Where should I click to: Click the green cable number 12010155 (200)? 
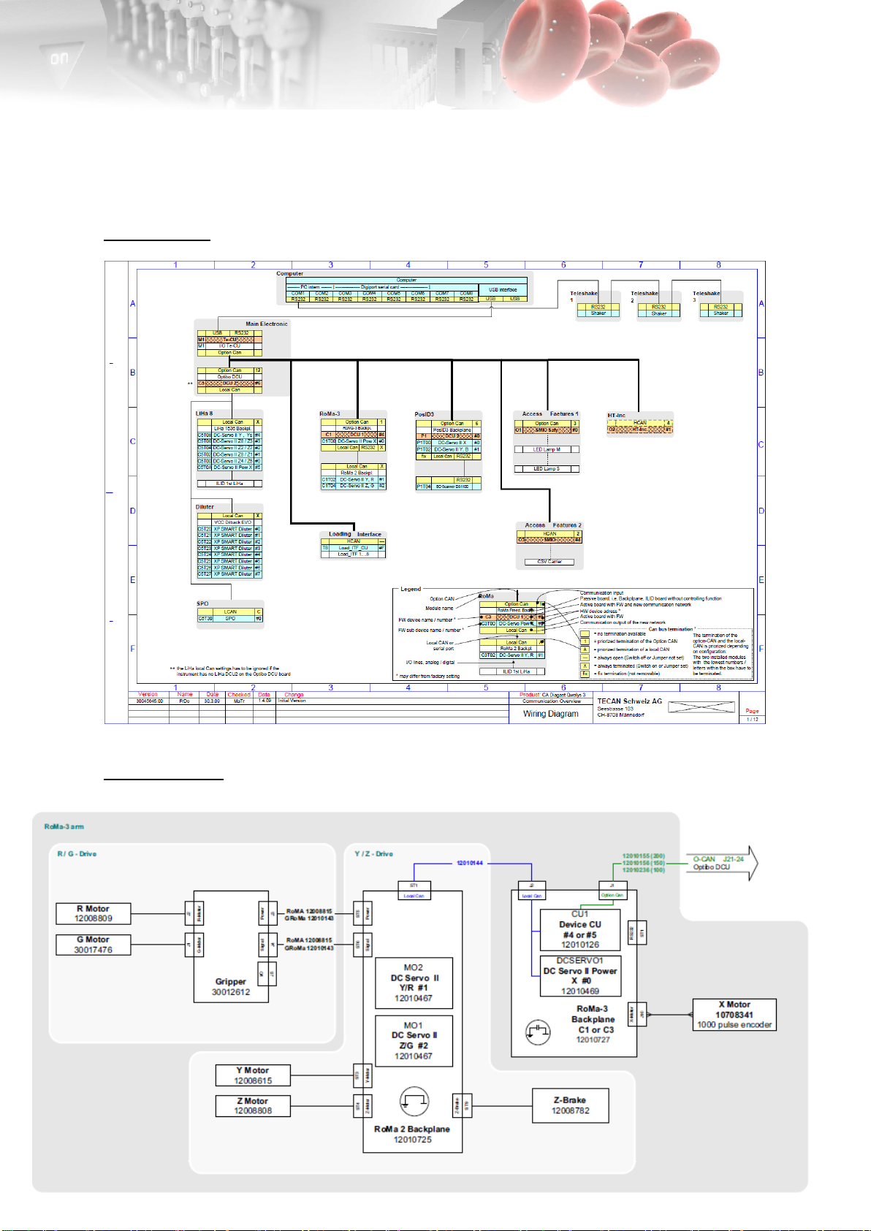643,855
